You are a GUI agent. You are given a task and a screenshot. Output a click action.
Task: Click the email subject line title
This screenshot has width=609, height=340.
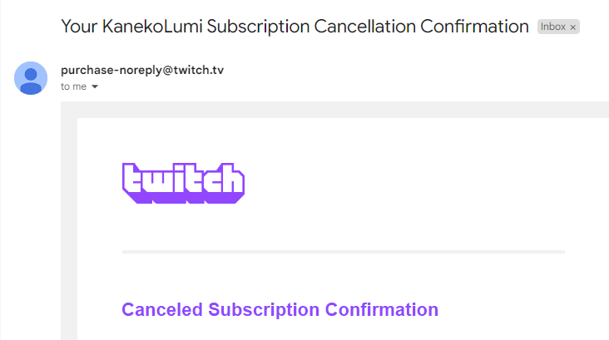tap(295, 27)
